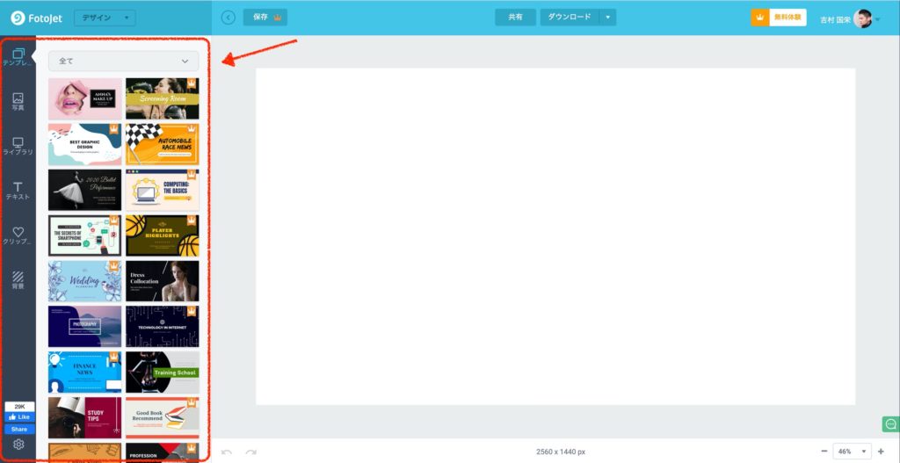Open the green chat support icon
Viewport: 900px width, 463px height.
tap(889, 425)
